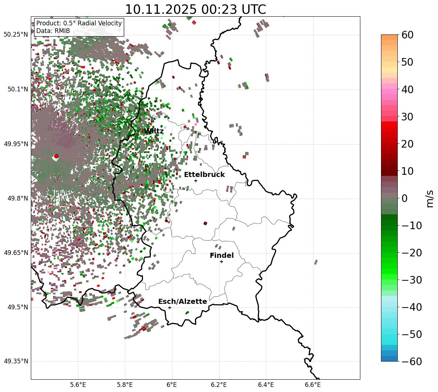Screen dimensions: 438x392
Task: Click the title 10.11.2025 00:23 UTC
Action: click(x=195, y=9)
